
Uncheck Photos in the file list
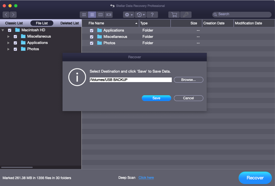(91, 43)
